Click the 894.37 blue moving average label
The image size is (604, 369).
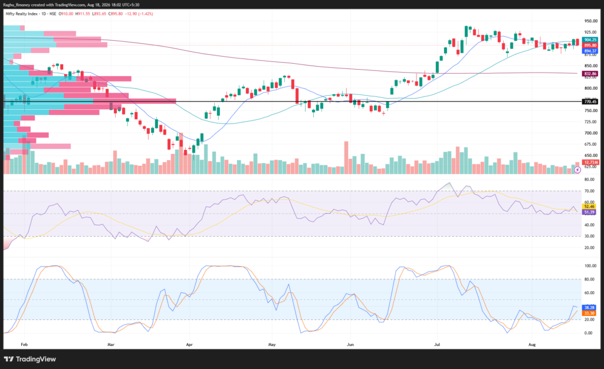coord(590,51)
